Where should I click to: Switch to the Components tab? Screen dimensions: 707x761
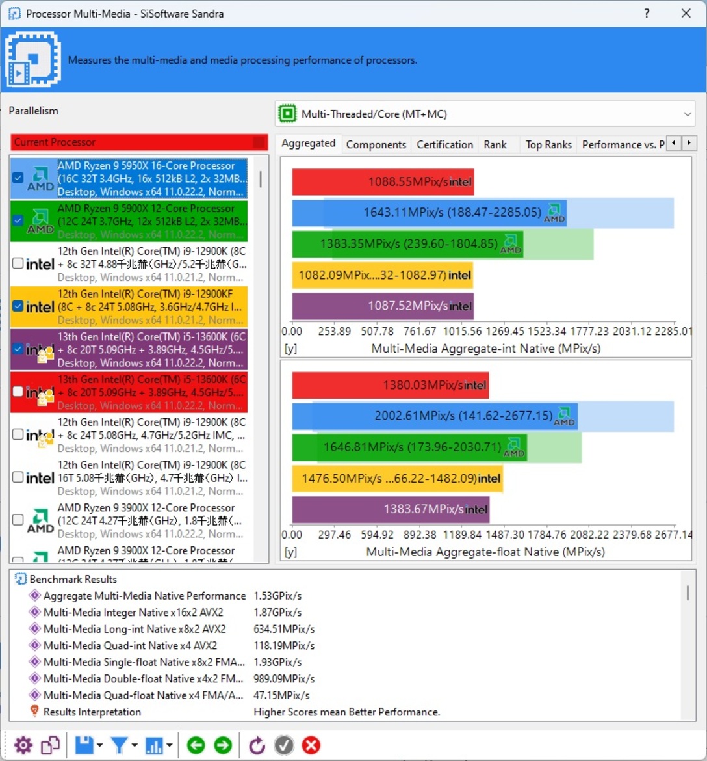(376, 144)
